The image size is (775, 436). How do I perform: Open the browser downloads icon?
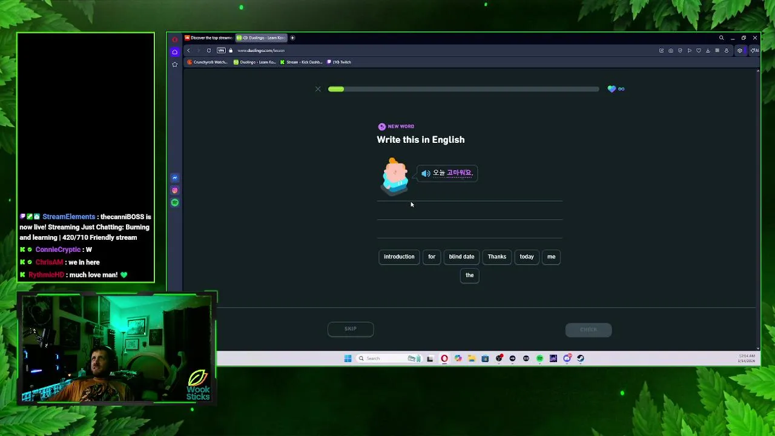pyautogui.click(x=708, y=50)
